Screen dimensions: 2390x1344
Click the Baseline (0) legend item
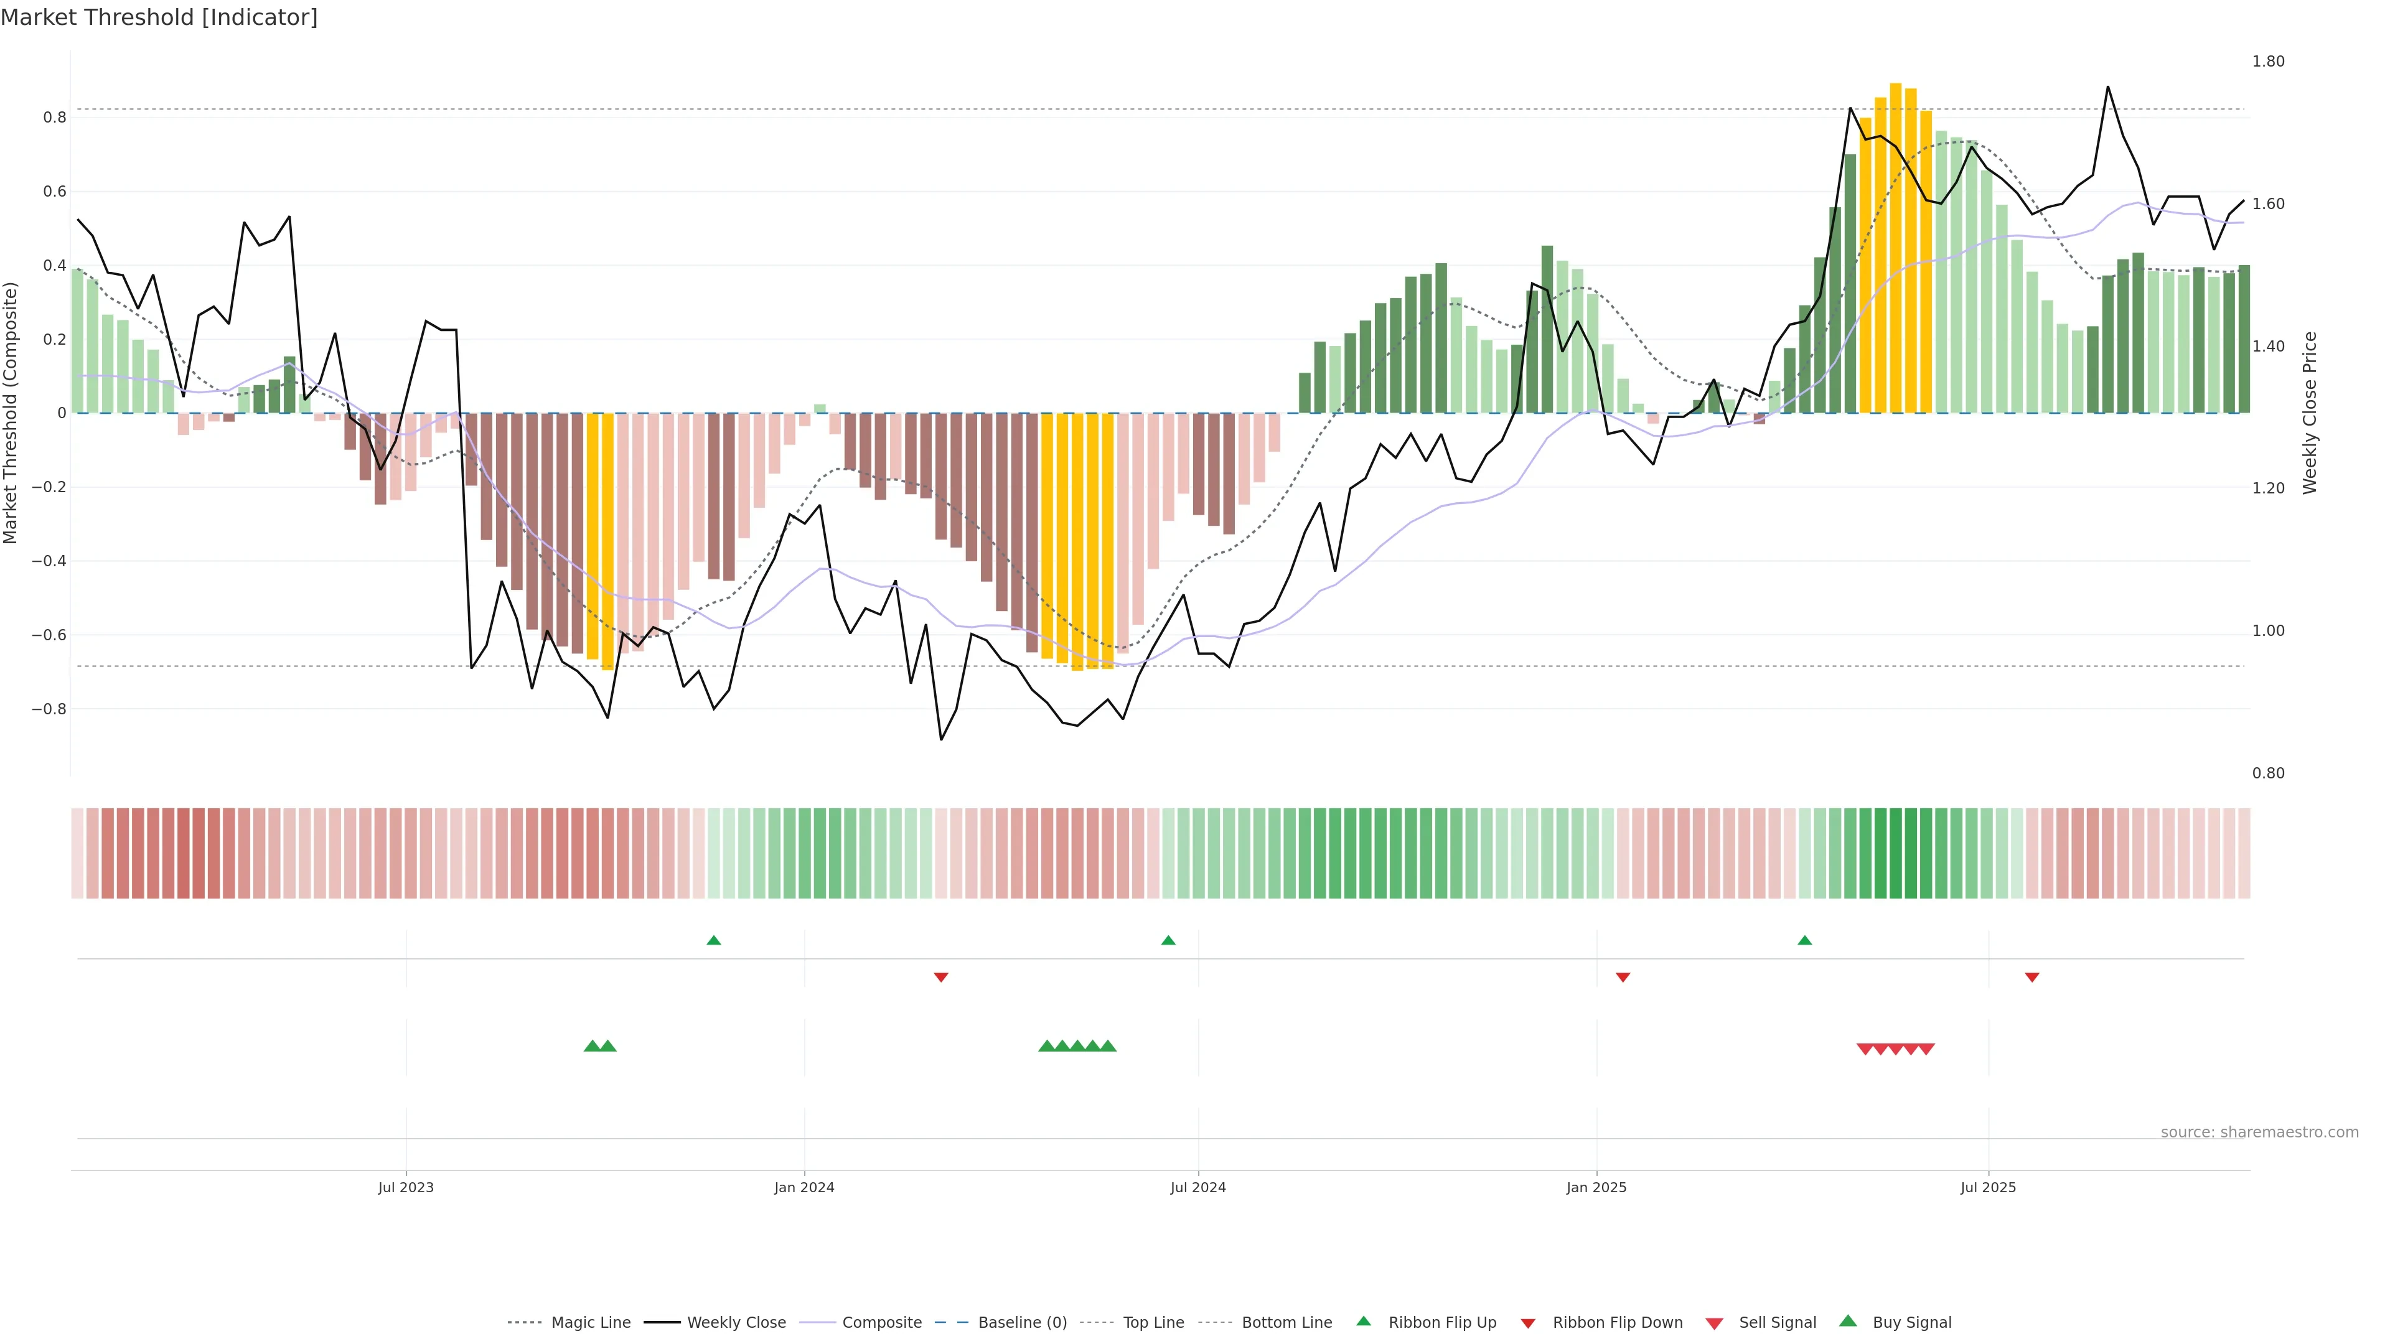pyautogui.click(x=1021, y=1322)
